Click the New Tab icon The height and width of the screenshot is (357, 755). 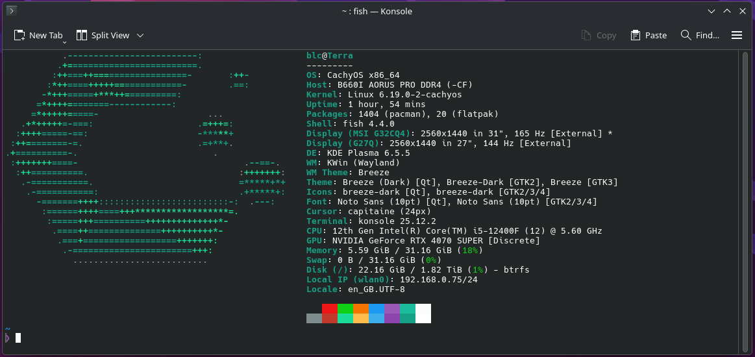(19, 35)
